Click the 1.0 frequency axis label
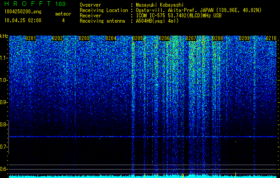Screen dimensions: 280x178 tap(4, 81)
